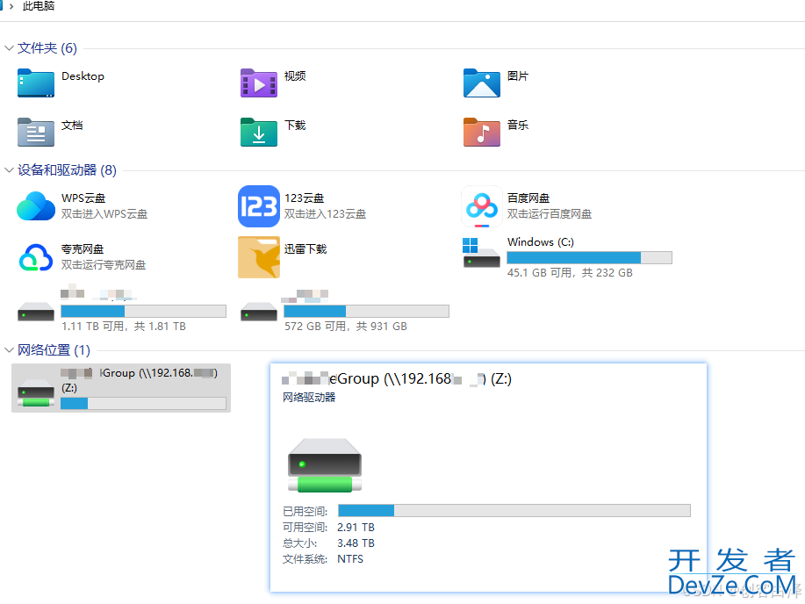Open the 视频 videos folder icon
This screenshot has height=604, width=805.
point(259,83)
